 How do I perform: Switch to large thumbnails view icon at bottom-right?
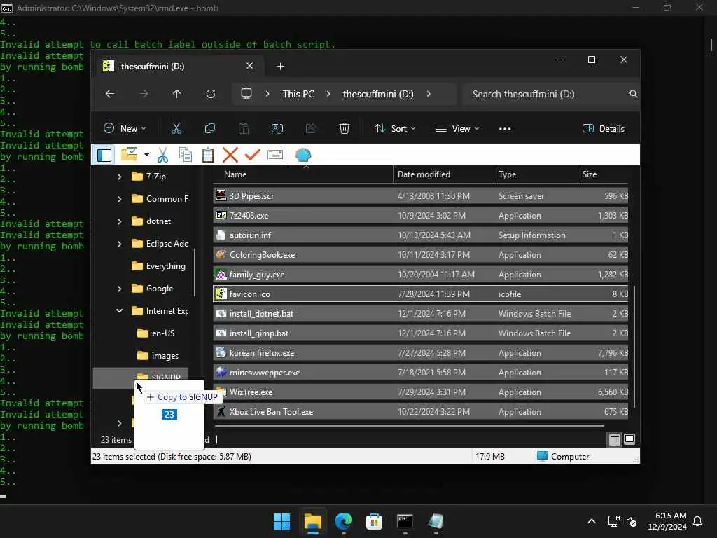629,439
